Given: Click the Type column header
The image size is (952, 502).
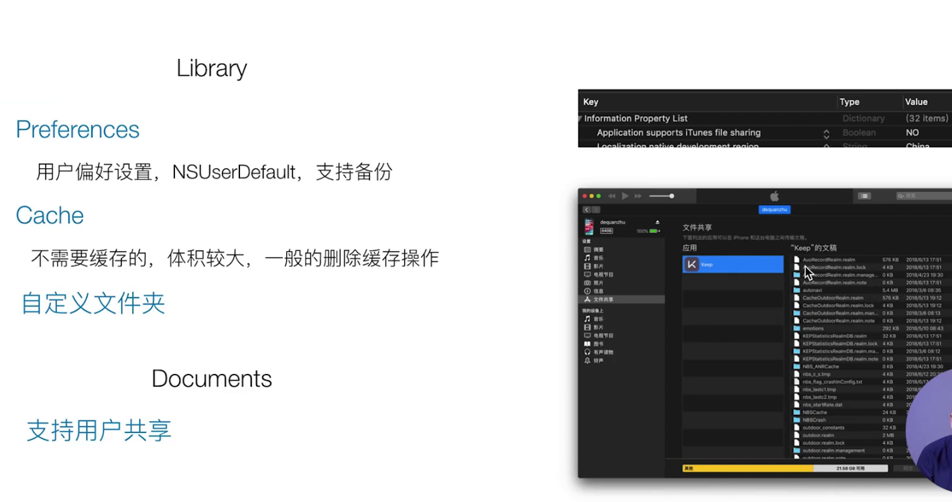Looking at the screenshot, I should point(849,102).
